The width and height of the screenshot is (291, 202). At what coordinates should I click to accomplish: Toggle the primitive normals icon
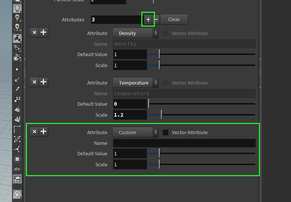coord(17,109)
